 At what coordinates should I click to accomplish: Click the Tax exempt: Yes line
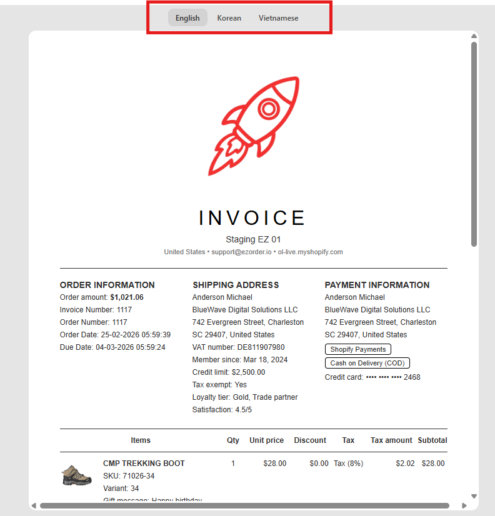pyautogui.click(x=219, y=385)
